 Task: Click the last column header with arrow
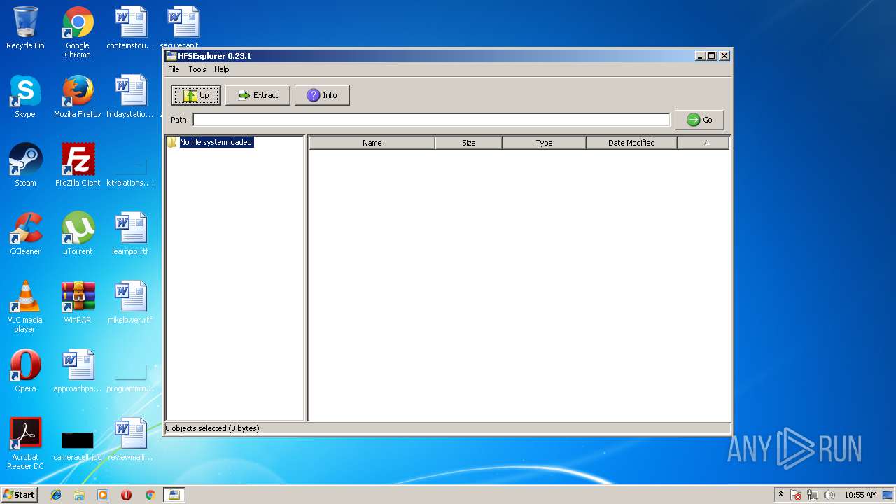click(703, 143)
